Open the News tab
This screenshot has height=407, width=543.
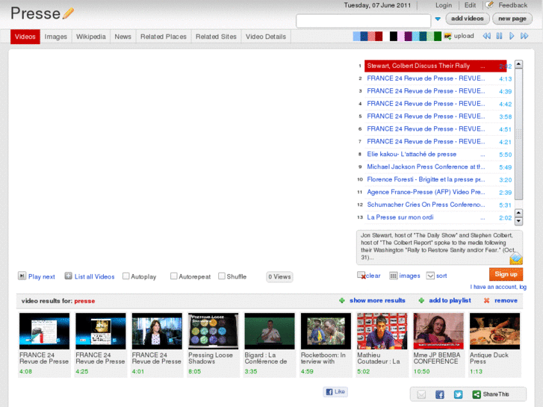(123, 37)
